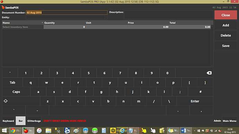
Task: Tap the number 0 key
Action: pos(167,73)
